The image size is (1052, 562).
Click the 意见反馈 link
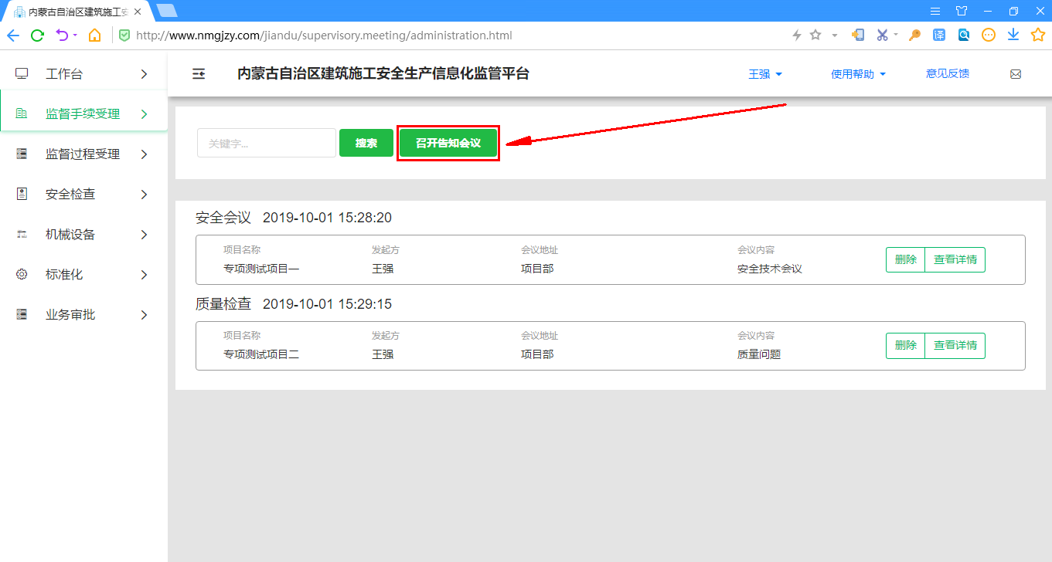tap(948, 74)
